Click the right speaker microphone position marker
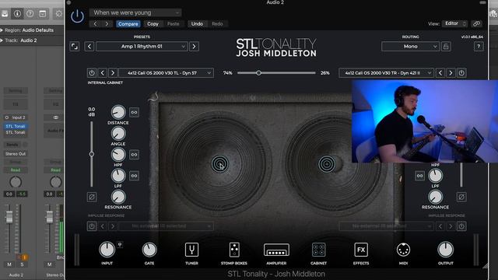The height and width of the screenshot is (280, 498). coord(327,164)
